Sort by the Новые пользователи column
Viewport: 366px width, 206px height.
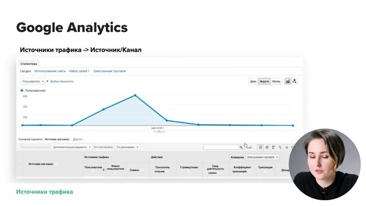(116, 168)
